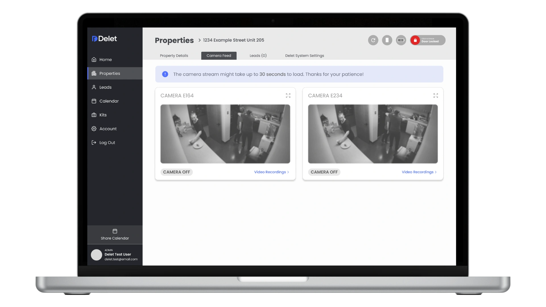Go to Calendar in the sidebar
The width and height of the screenshot is (546, 307).
[109, 101]
